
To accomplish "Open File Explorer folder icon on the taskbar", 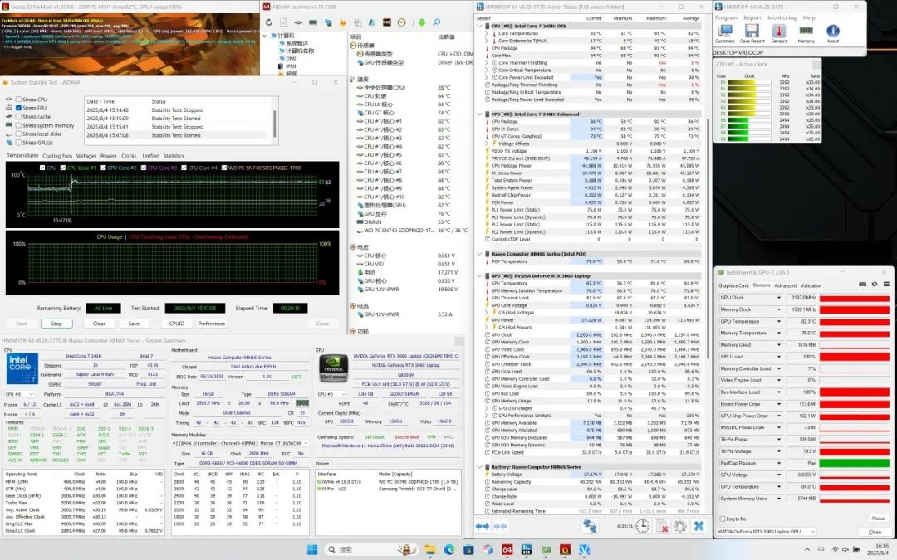I will (430, 550).
